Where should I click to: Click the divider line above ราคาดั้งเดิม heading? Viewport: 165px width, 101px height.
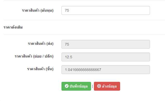coord(84,20)
